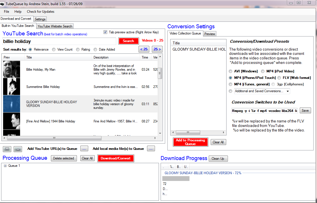Image resolution: width=317 pixels, height=203 pixels.
Task: Expand the Queue 1 tree node
Action: tap(5, 166)
